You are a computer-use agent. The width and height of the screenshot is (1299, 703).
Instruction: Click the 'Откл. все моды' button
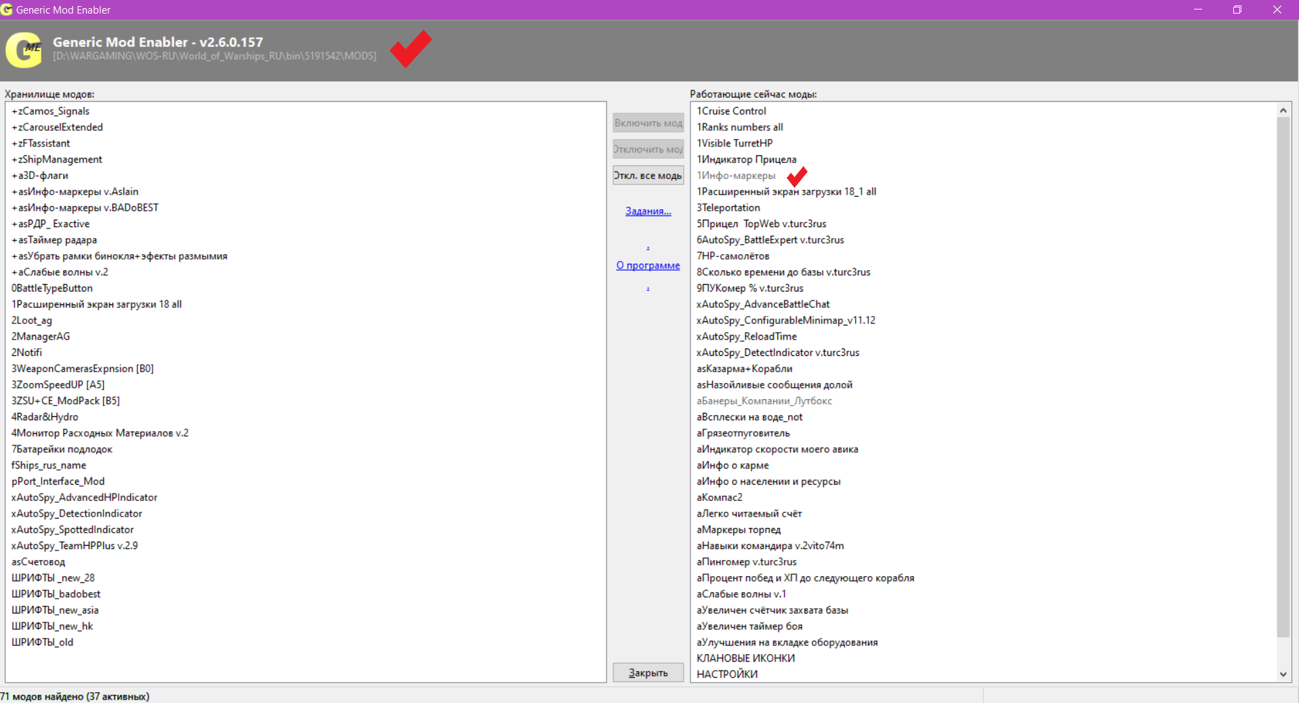[648, 176]
